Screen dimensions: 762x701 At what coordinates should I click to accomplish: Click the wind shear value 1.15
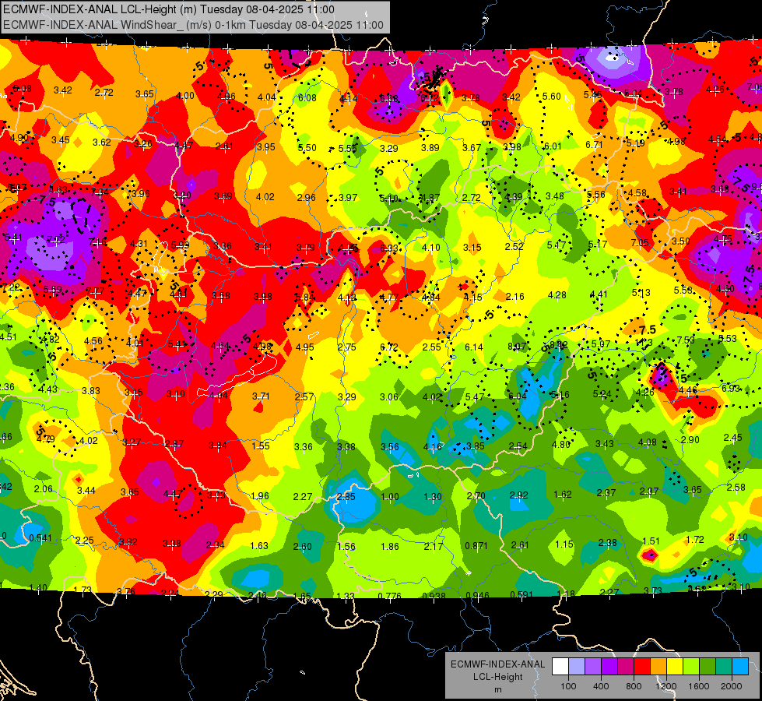point(564,544)
